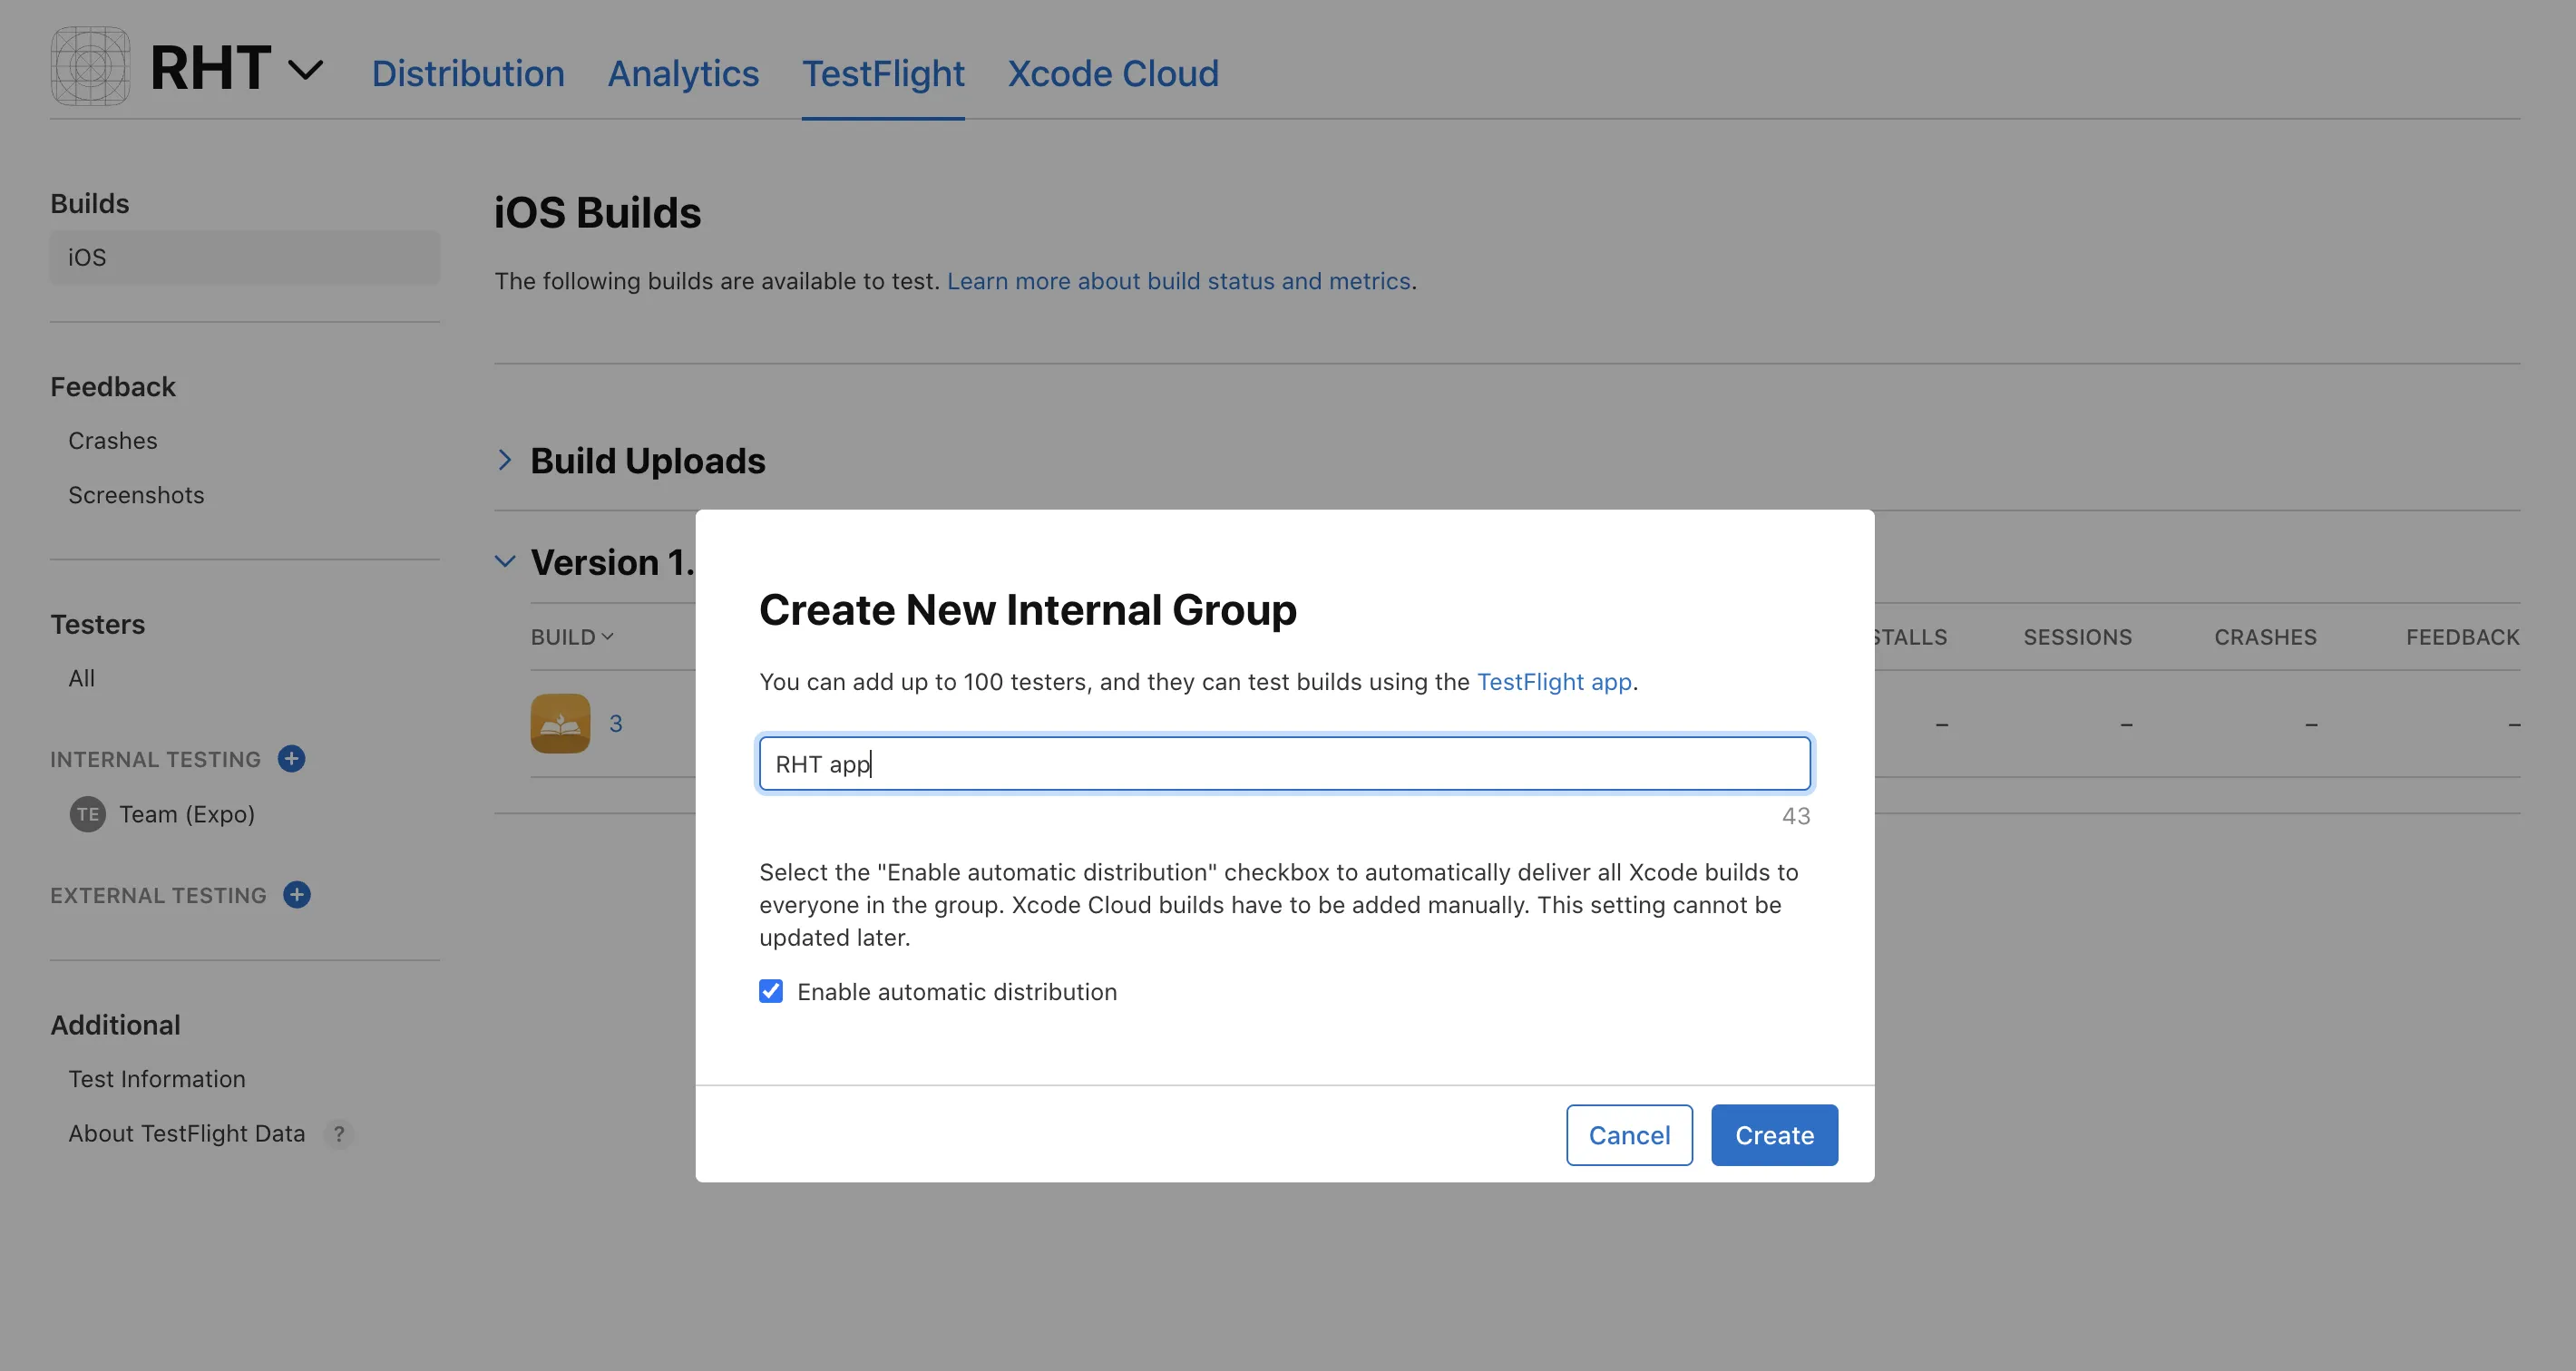Click the character counter showing 43
Image resolution: width=2576 pixels, height=1371 pixels.
point(1796,816)
